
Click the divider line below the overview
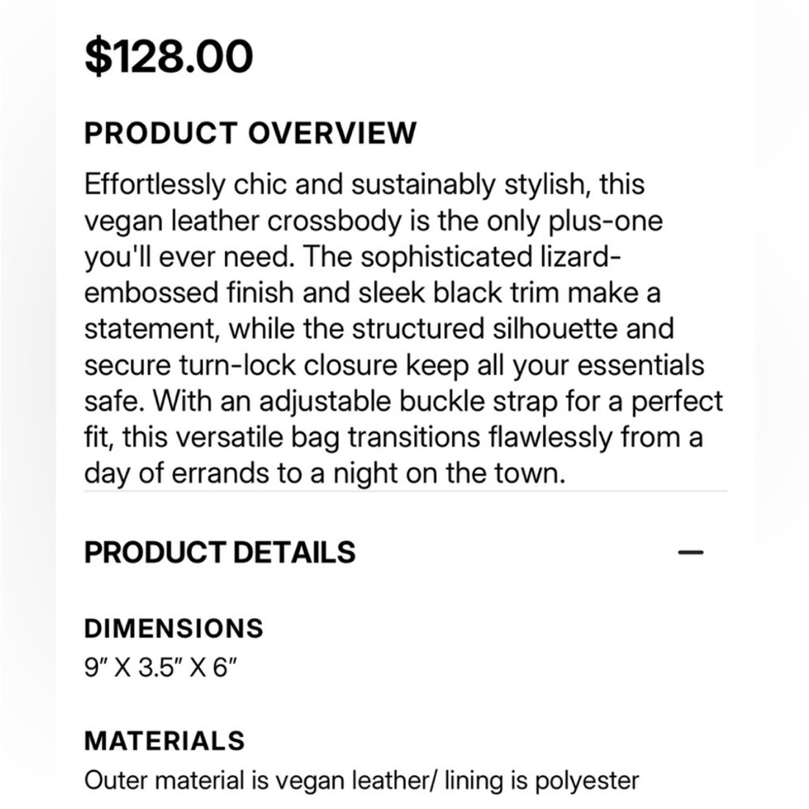pyautogui.click(x=405, y=491)
